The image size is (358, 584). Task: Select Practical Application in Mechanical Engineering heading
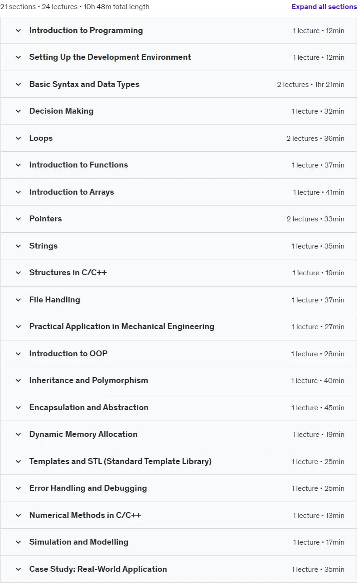(x=122, y=326)
